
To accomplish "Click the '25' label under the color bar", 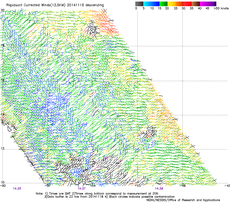I will pos(176,8).
